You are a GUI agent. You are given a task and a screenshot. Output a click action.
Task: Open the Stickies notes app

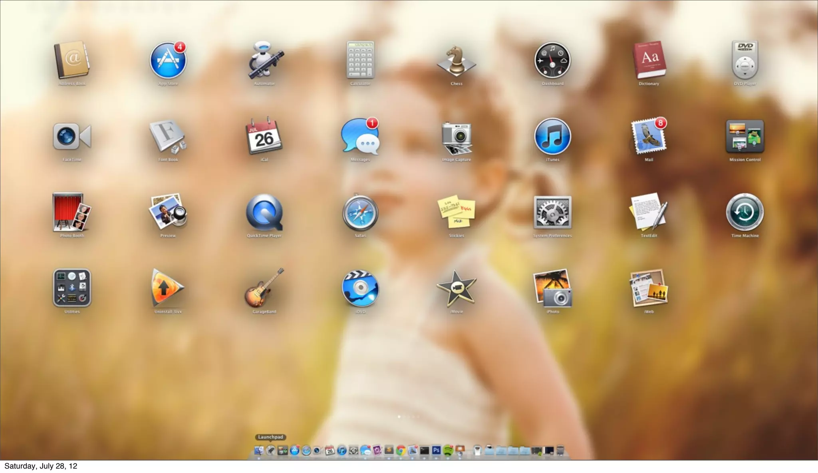[456, 213]
